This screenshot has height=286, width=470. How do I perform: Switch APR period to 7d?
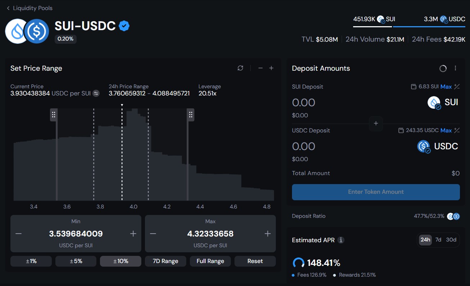pyautogui.click(x=438, y=240)
